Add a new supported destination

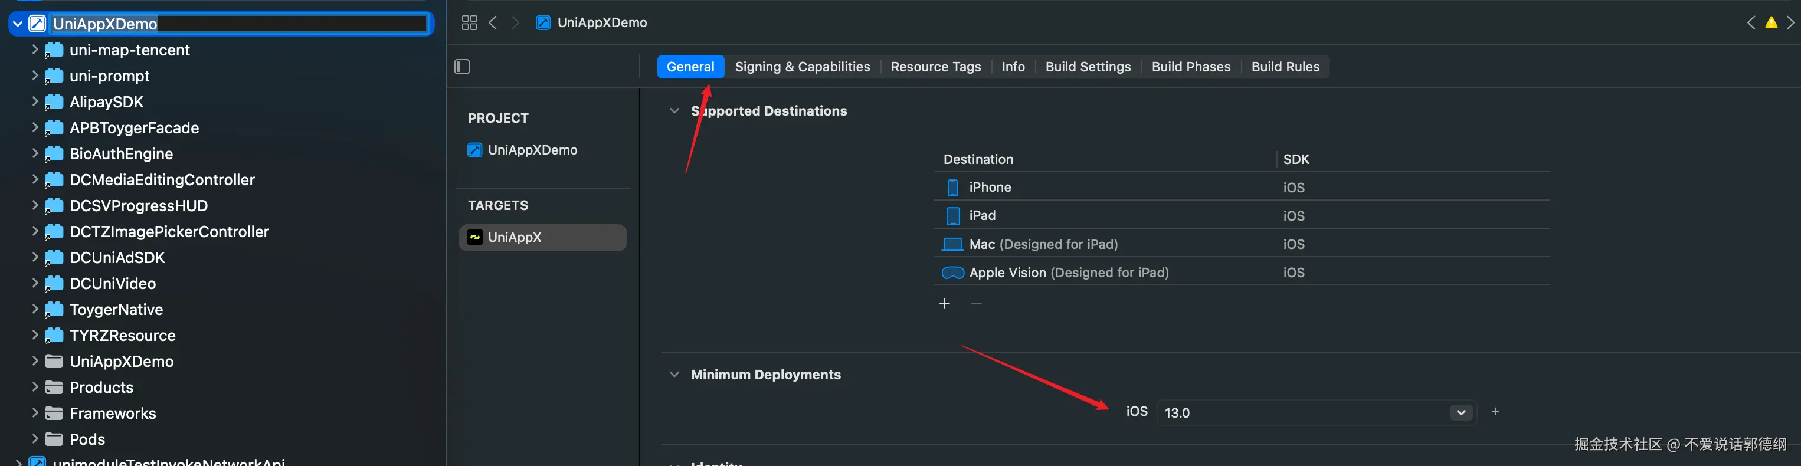click(x=945, y=303)
